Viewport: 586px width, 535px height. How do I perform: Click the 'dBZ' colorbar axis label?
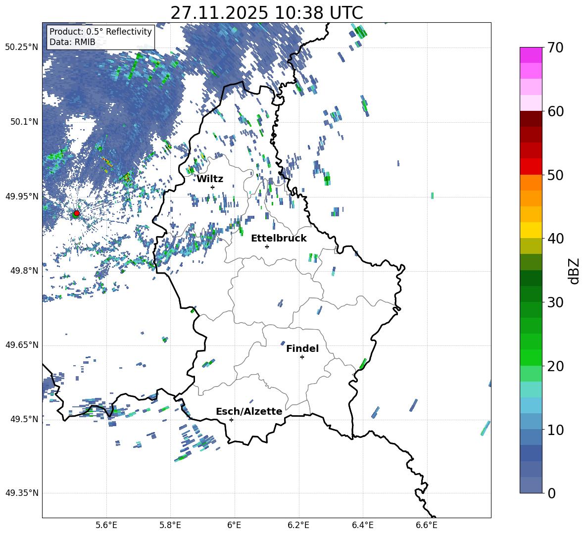(x=574, y=271)
